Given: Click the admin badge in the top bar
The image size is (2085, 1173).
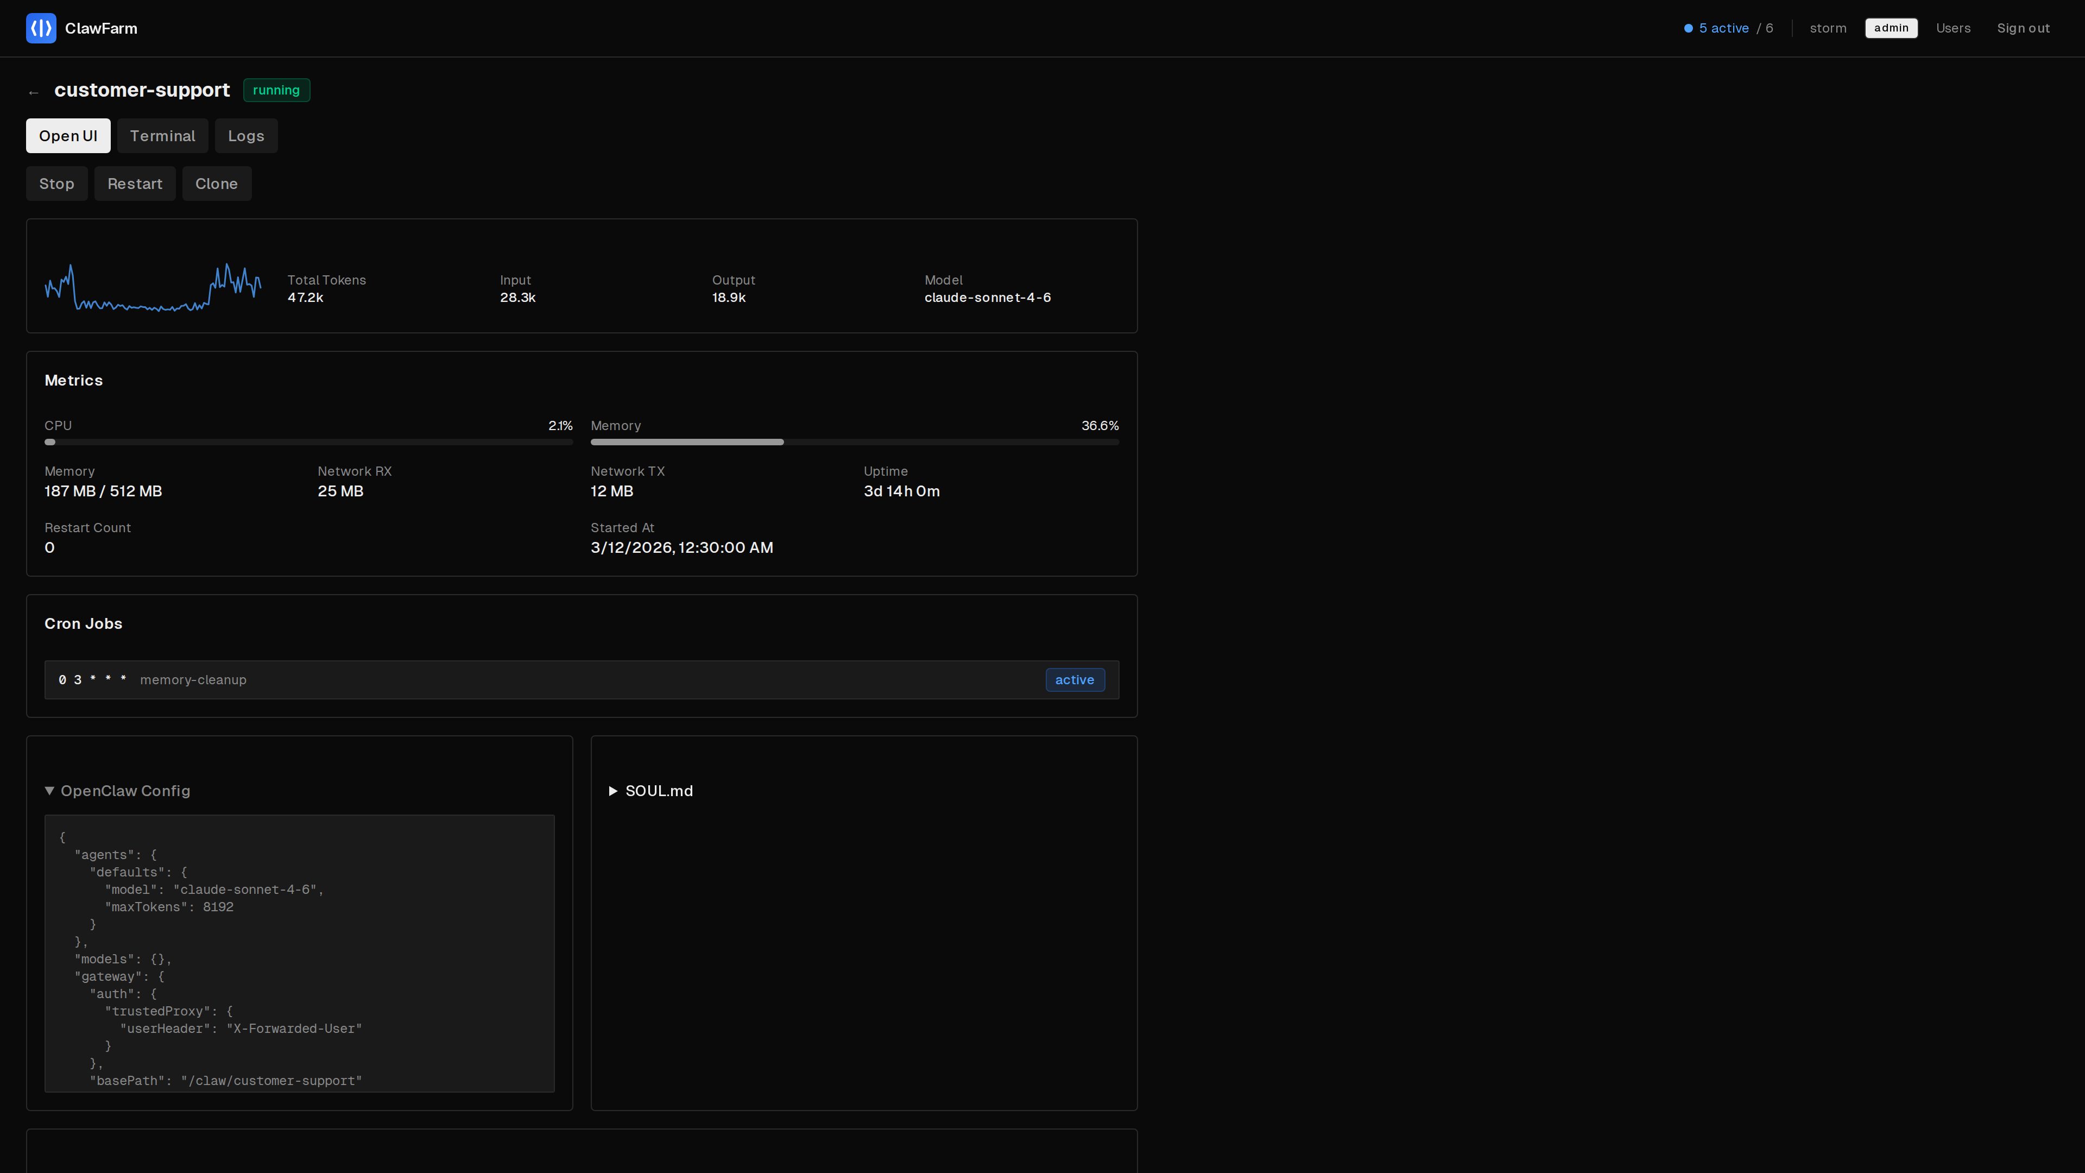Looking at the screenshot, I should (1891, 28).
